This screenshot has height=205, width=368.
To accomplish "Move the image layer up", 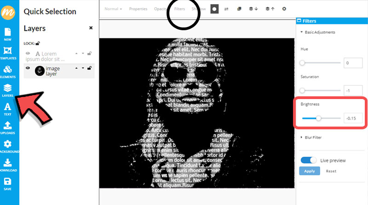I will 76,68.
